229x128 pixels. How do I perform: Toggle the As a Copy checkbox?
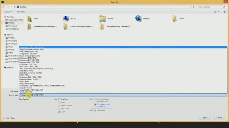click(59, 100)
